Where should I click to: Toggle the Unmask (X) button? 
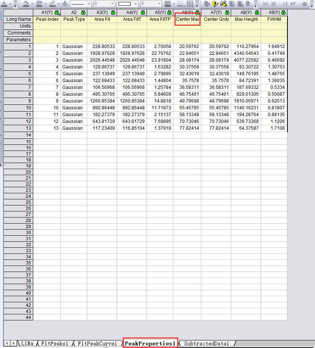[x=273, y=4]
